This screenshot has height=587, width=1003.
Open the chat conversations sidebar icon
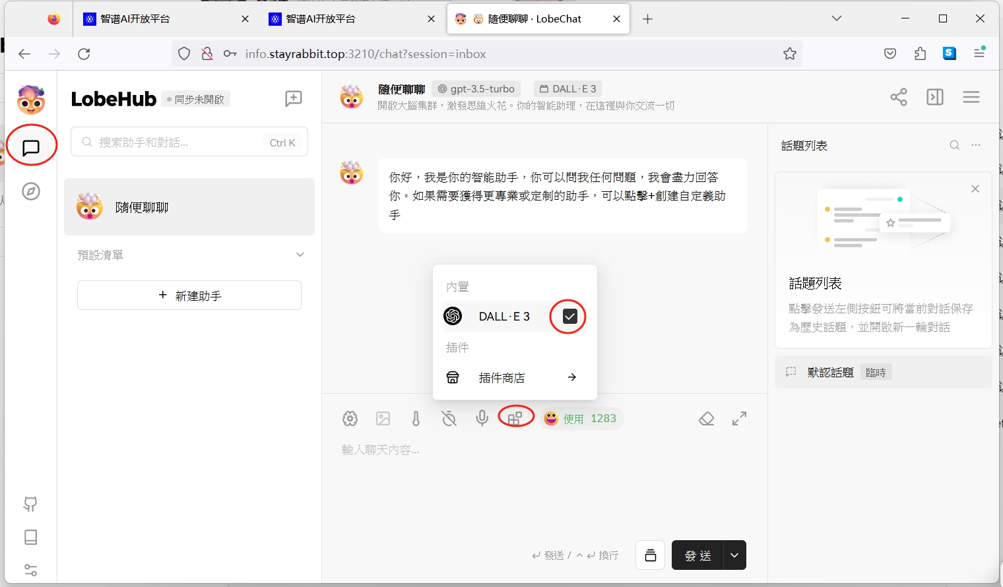(x=31, y=148)
